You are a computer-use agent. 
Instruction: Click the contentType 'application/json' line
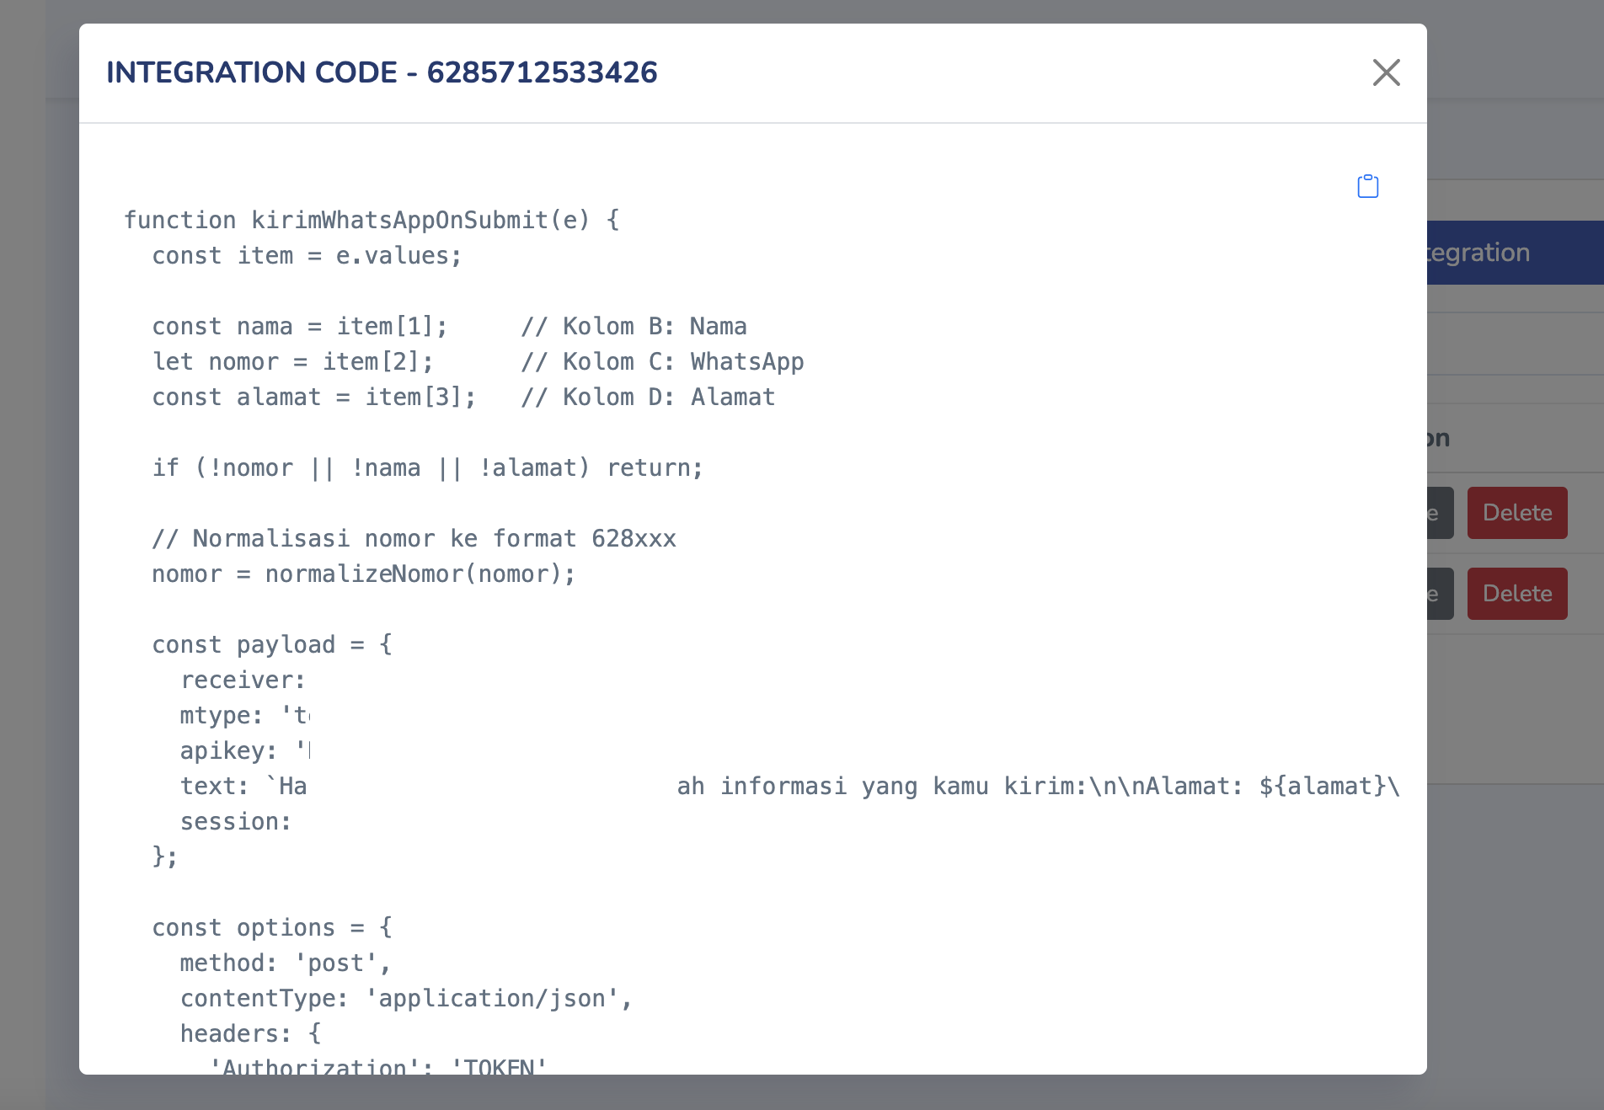pyautogui.click(x=406, y=999)
